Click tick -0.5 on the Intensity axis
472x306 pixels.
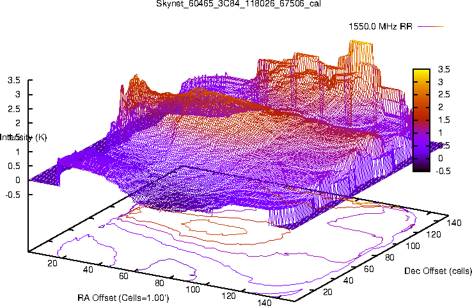pos(13,195)
